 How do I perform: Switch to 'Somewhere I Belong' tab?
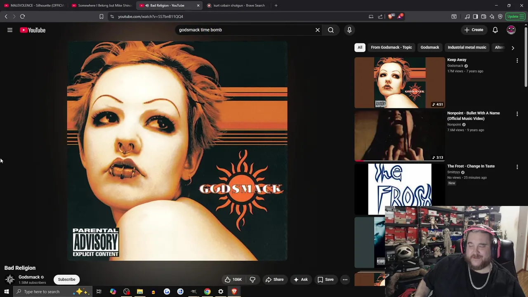pos(101,5)
